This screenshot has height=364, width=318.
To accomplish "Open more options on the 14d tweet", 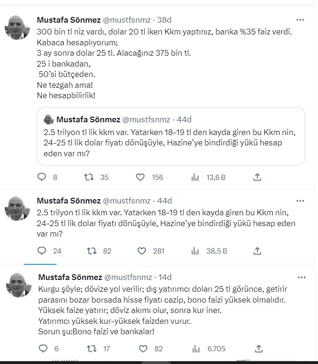I will (x=300, y=277).
